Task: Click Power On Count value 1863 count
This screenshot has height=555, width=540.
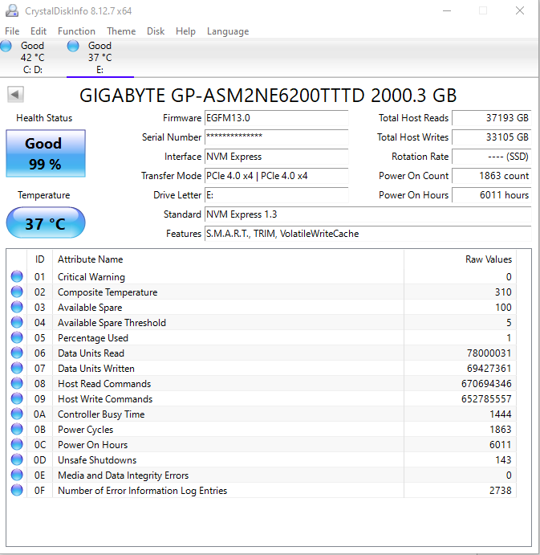Action: [x=492, y=176]
